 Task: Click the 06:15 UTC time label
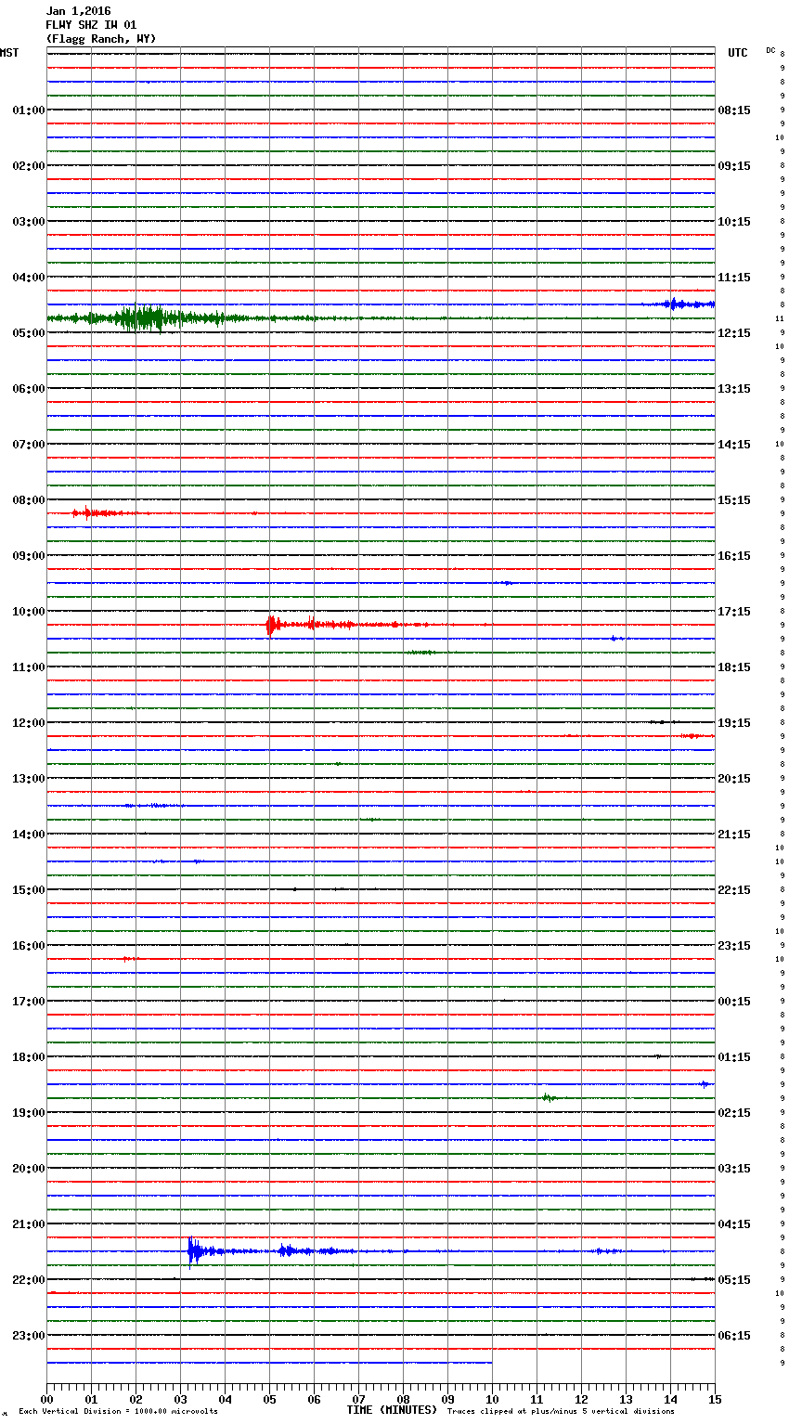click(x=734, y=1336)
